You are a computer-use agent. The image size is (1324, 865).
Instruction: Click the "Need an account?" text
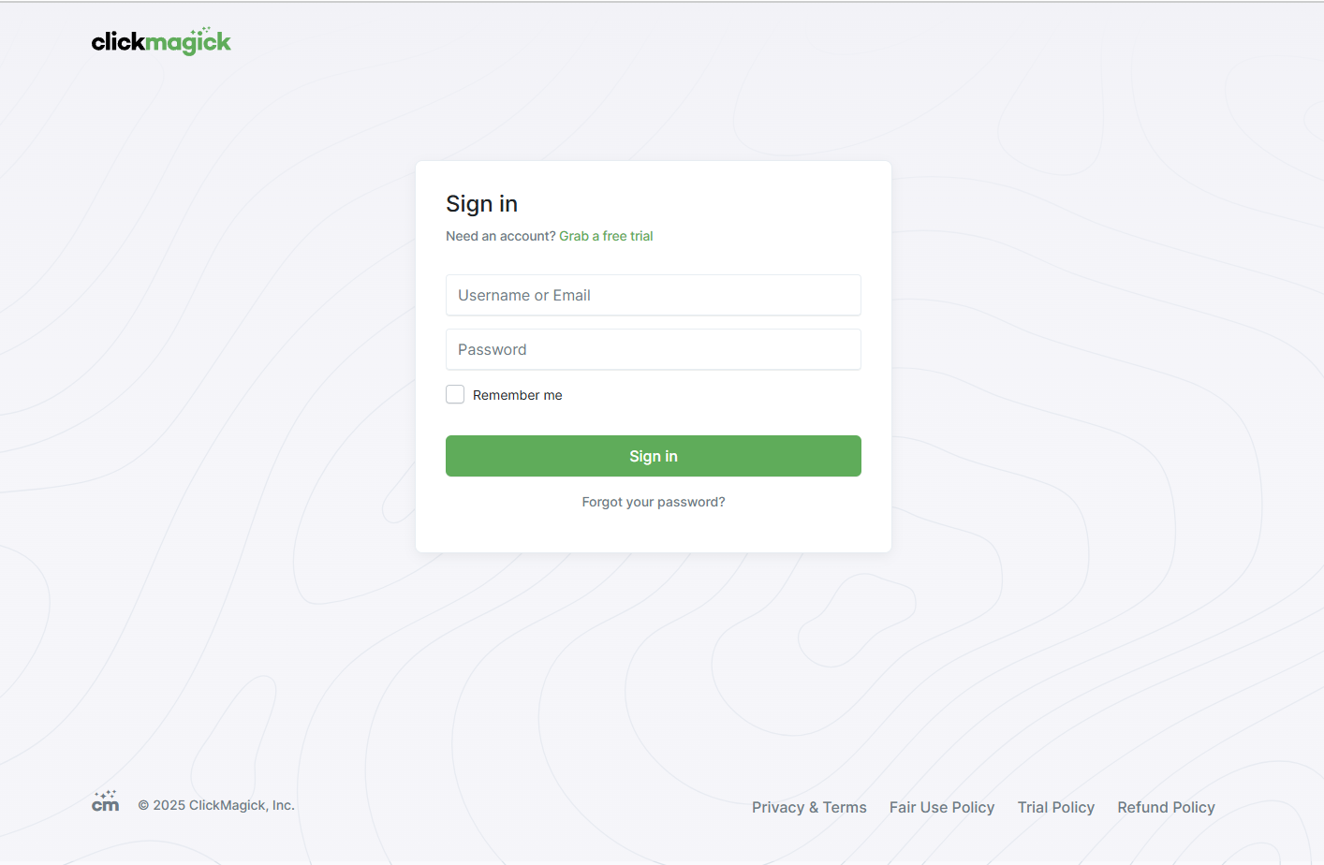[501, 236]
